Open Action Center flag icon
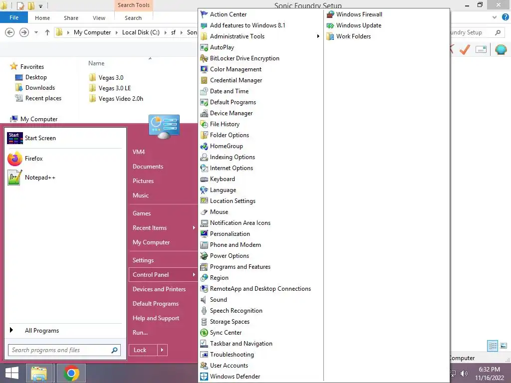Image resolution: width=511 pixels, height=383 pixels. [x=204, y=14]
